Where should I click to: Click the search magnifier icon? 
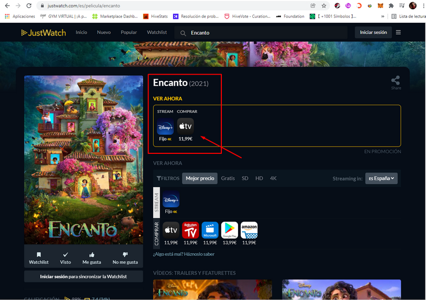(x=183, y=33)
